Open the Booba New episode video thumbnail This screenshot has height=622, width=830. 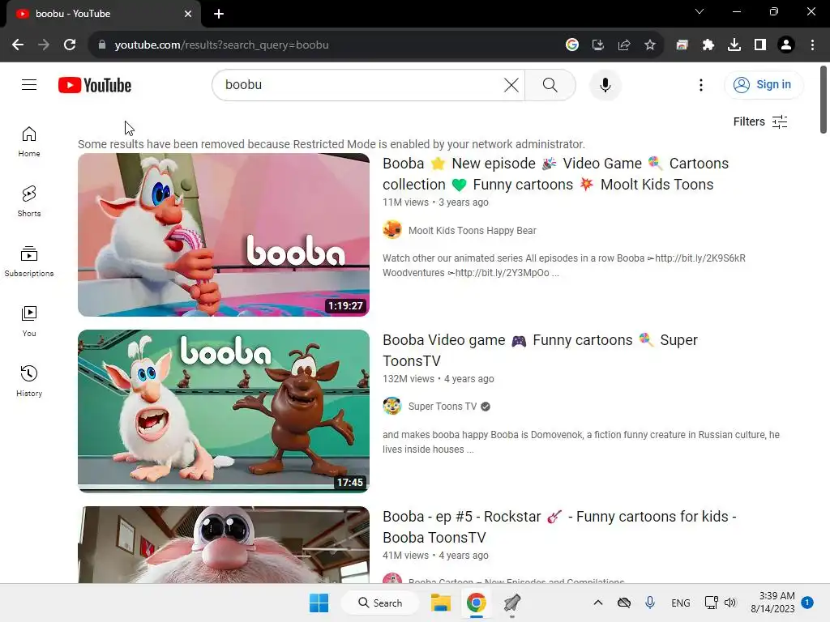(224, 235)
